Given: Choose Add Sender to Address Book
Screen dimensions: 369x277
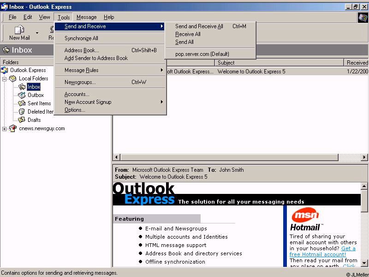Looking at the screenshot, I should (110, 58).
